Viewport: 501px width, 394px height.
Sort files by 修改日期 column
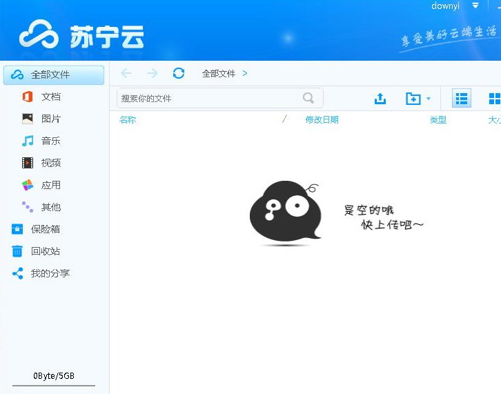322,120
